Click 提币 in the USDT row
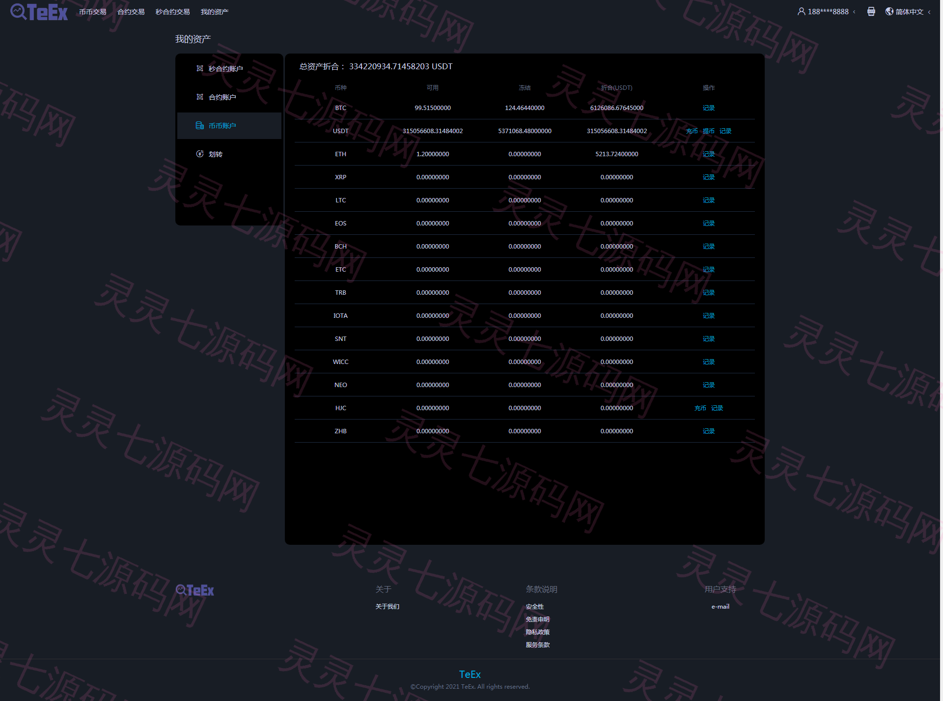The height and width of the screenshot is (701, 943). tap(708, 131)
